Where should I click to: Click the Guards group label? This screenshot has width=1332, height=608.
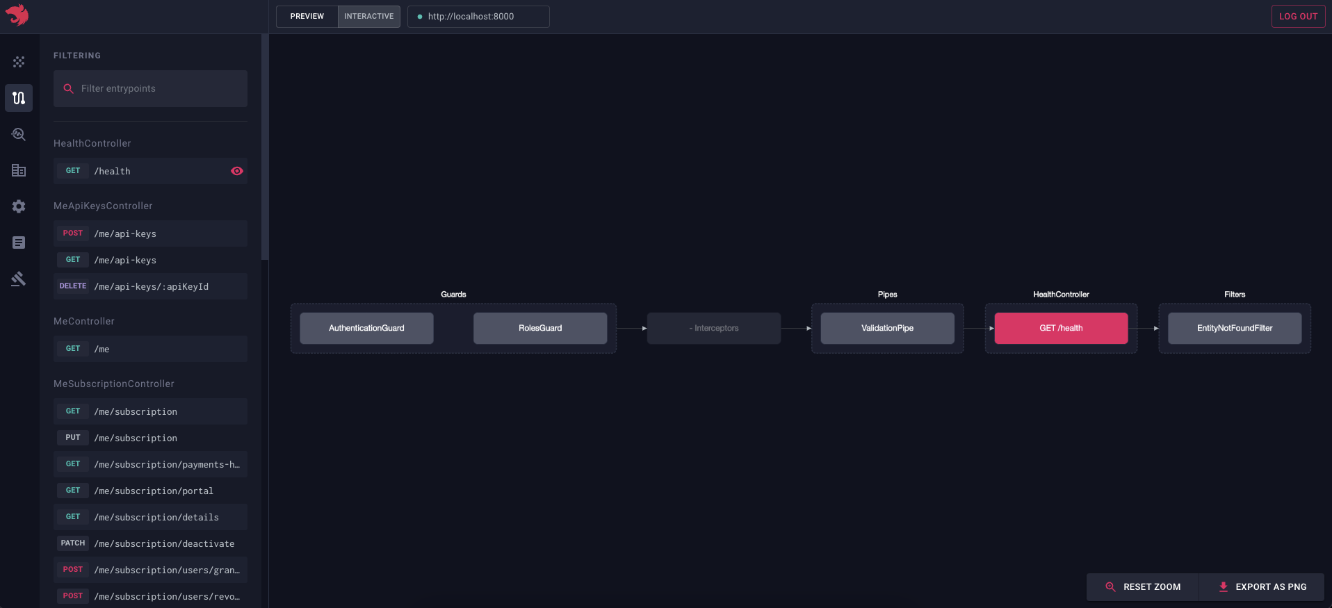click(x=453, y=295)
